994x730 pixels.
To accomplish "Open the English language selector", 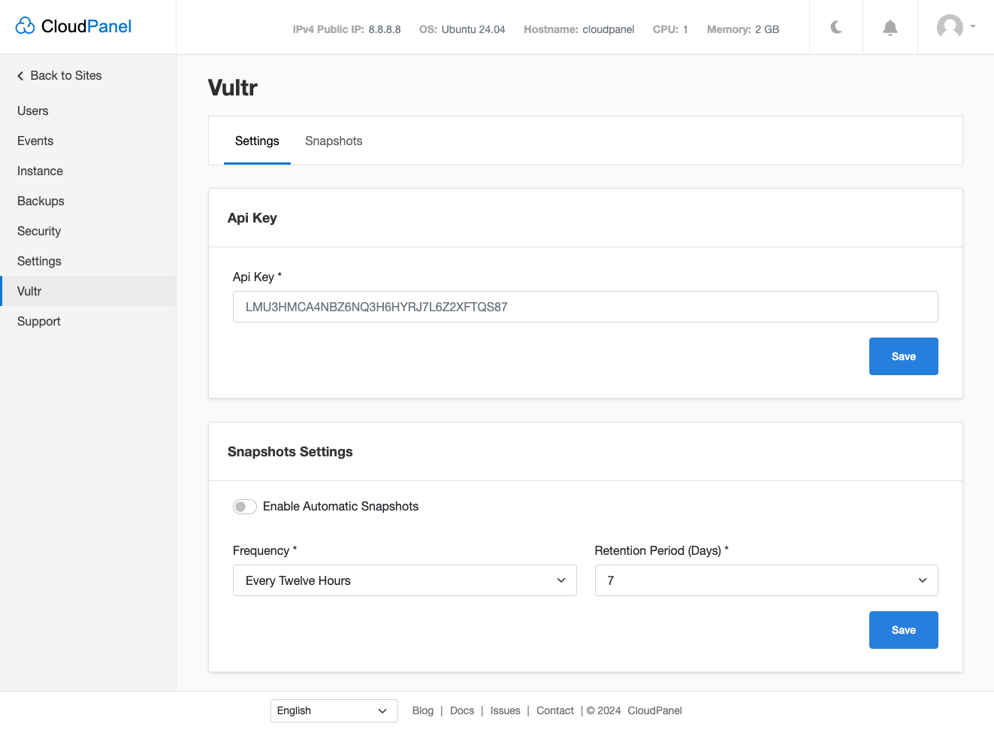I will [x=334, y=710].
